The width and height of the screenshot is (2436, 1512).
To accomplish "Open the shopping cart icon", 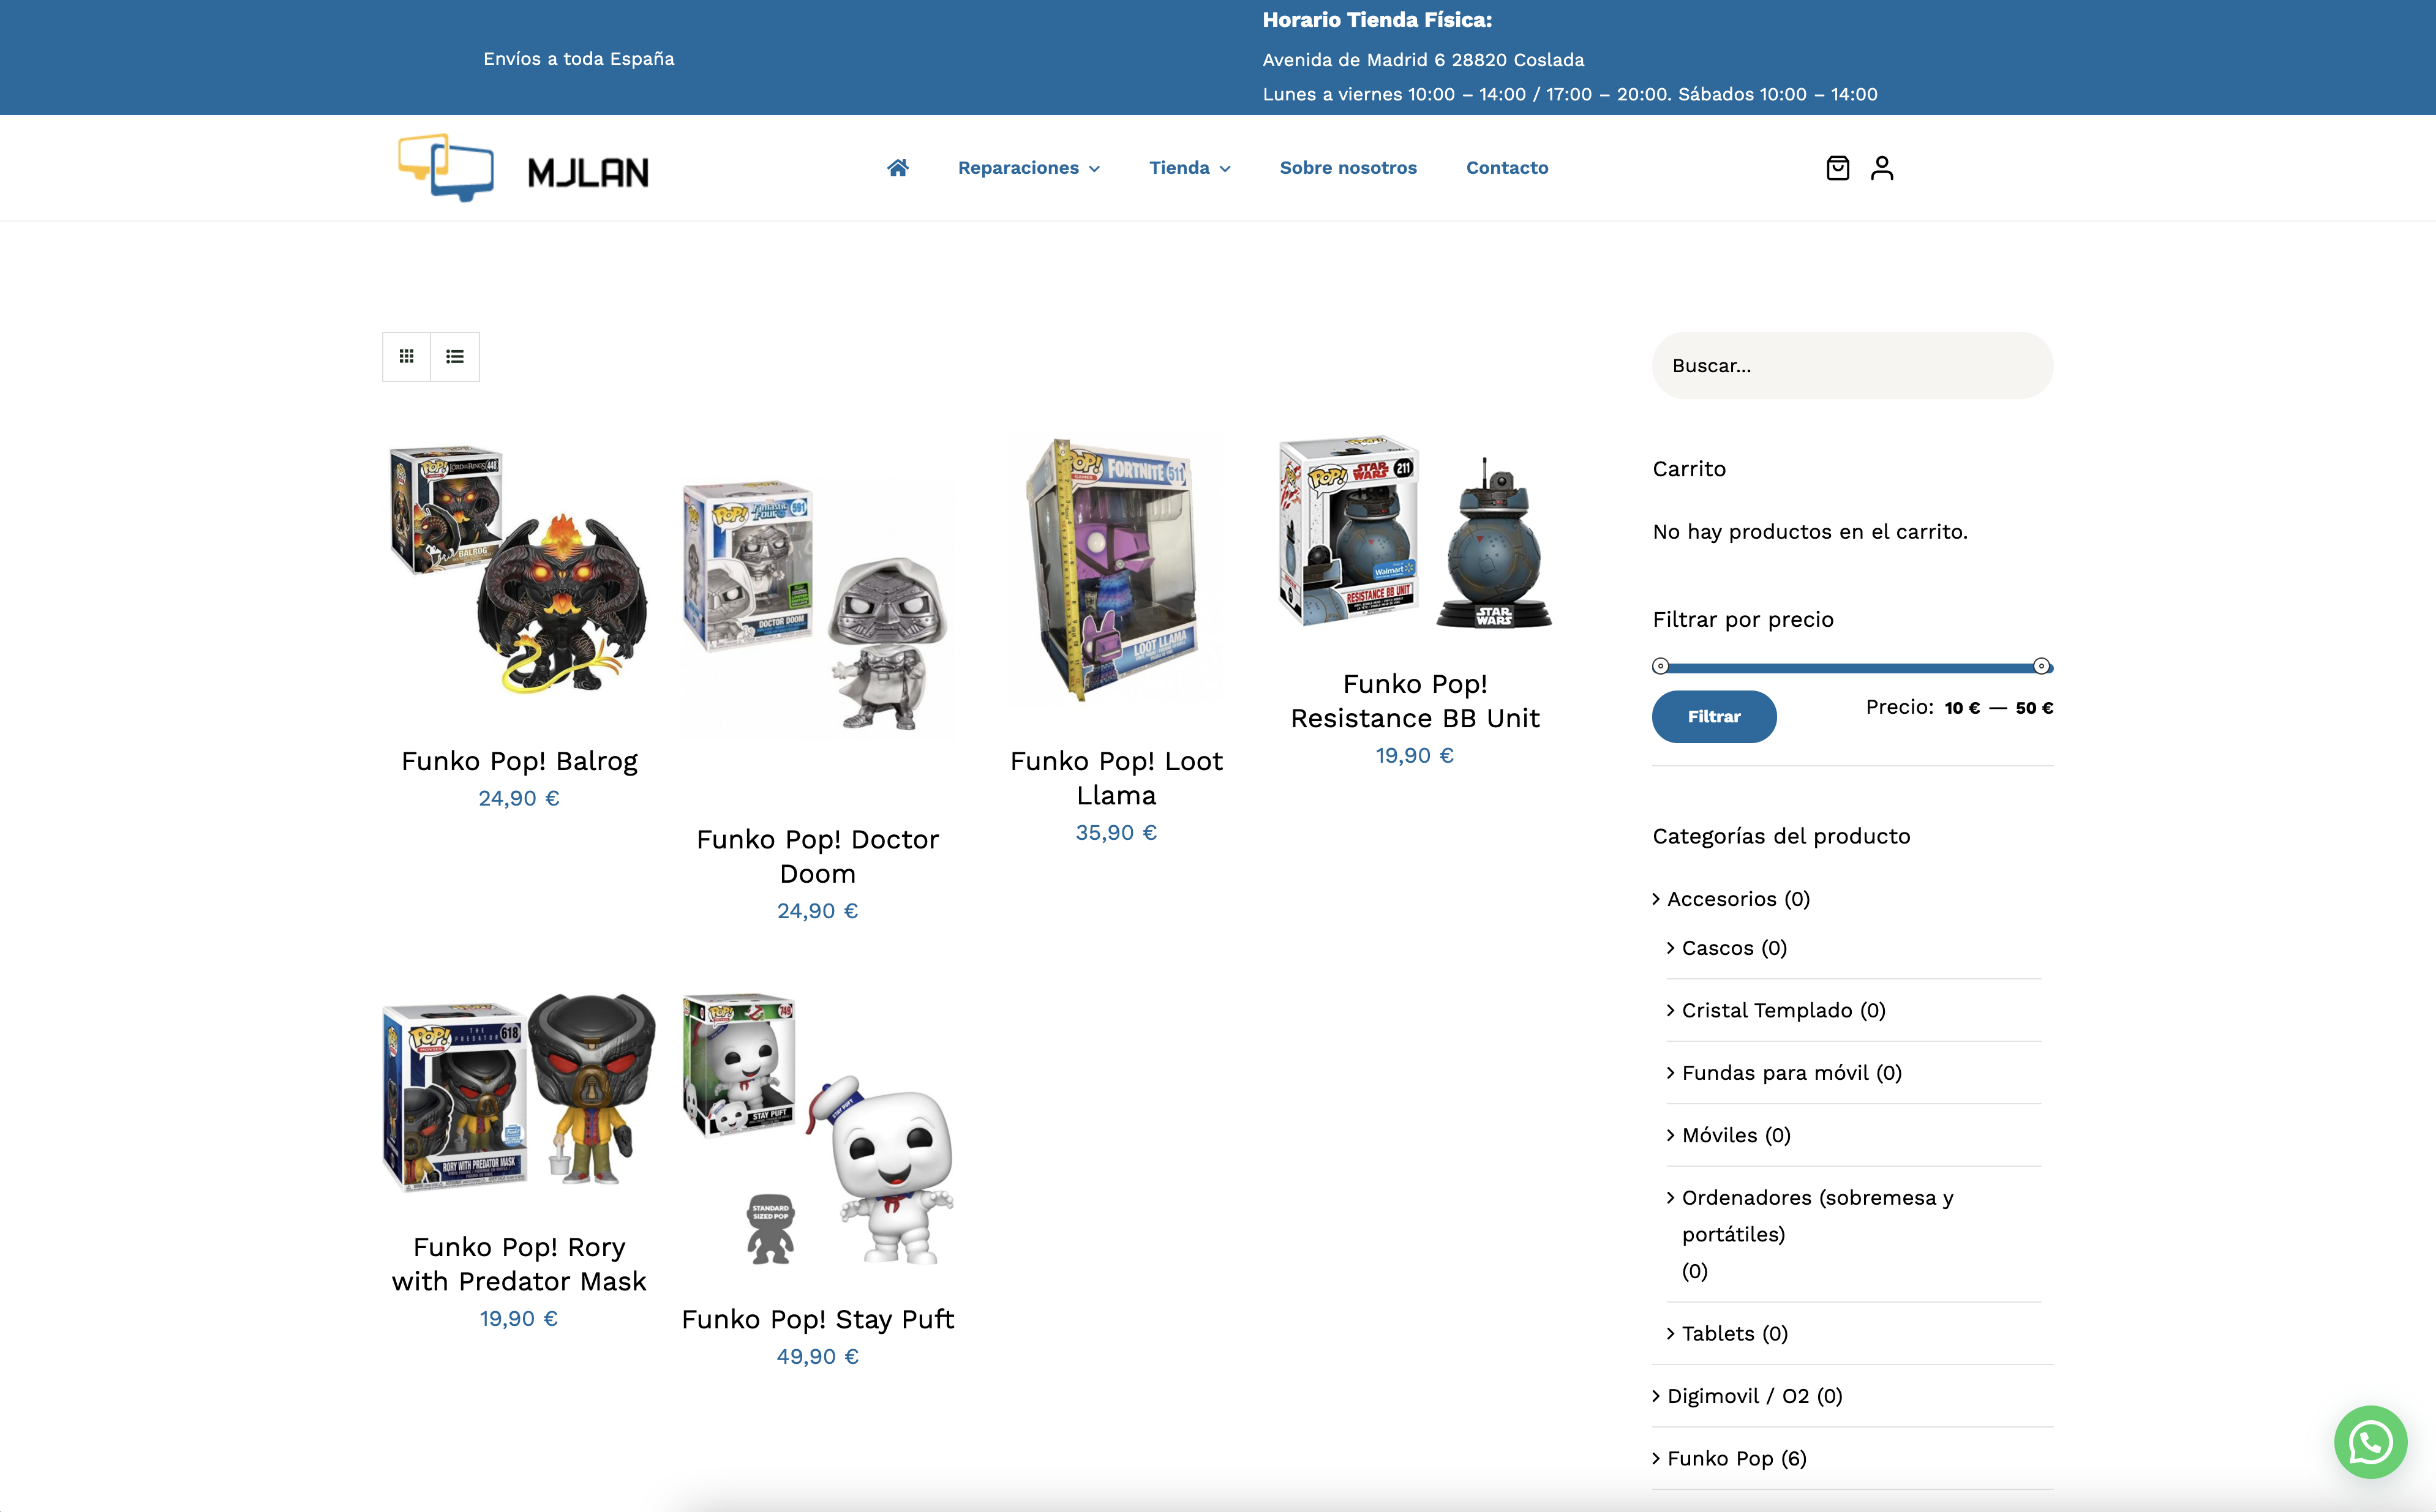I will tap(1838, 168).
